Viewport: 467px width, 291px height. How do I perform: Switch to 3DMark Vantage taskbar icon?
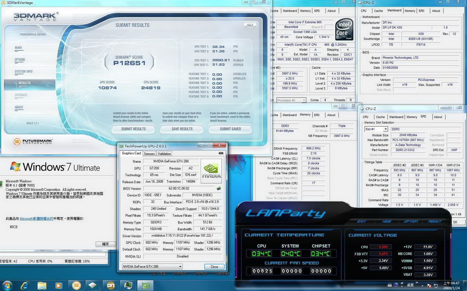(76, 285)
